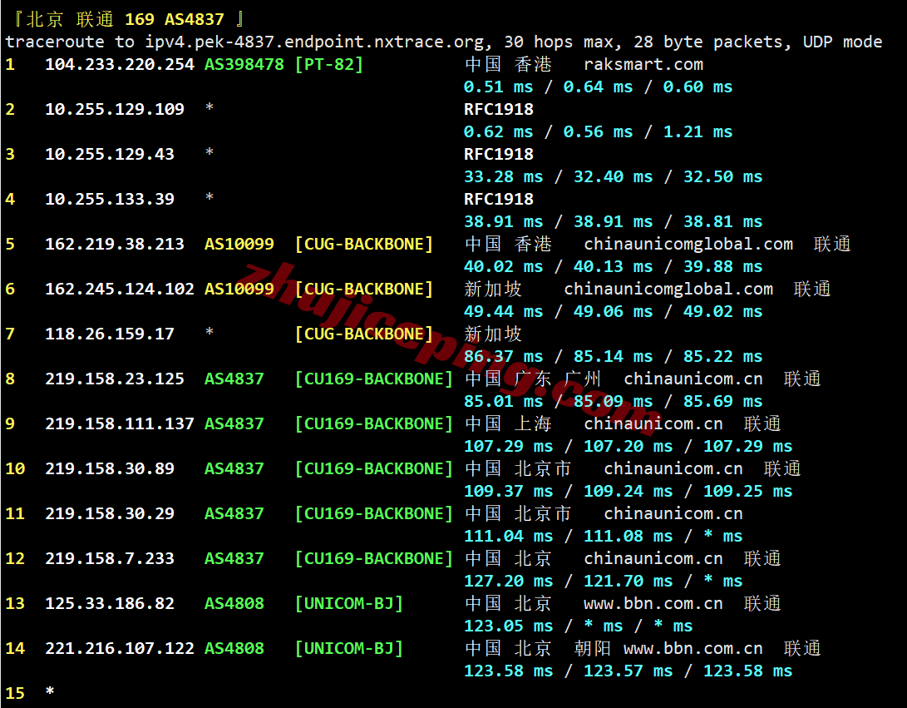Image resolution: width=907 pixels, height=708 pixels.
Task: Click the hostname ipv4.pek-4837.endpoint.nxtrace.org
Action: (x=314, y=42)
